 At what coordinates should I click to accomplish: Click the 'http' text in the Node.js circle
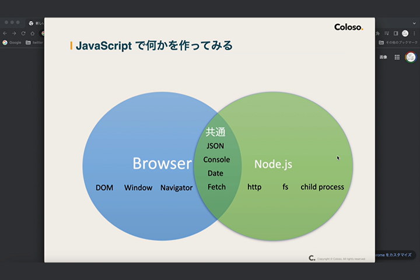click(x=254, y=187)
